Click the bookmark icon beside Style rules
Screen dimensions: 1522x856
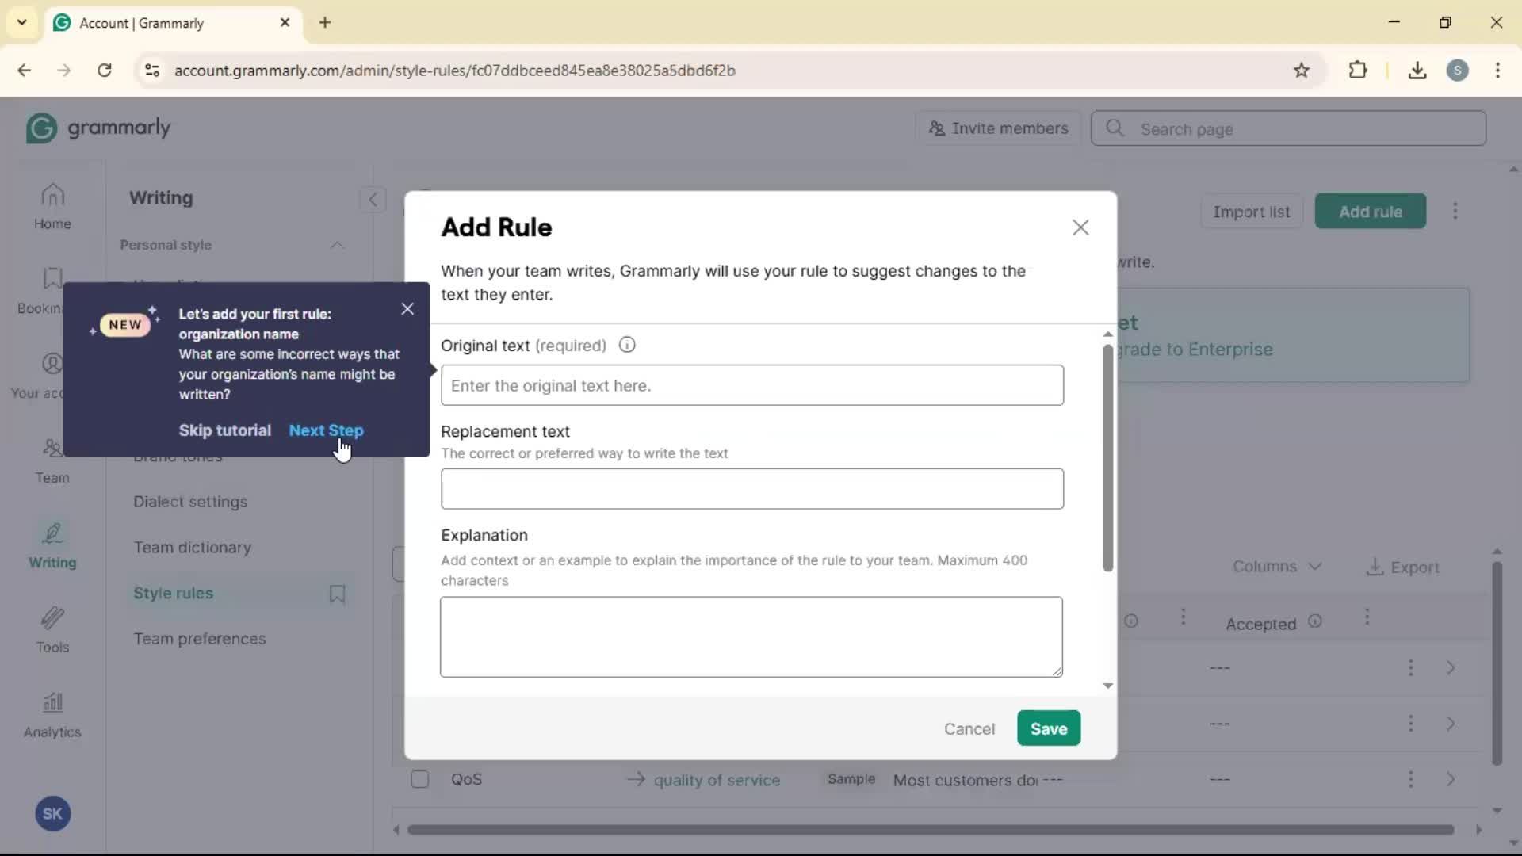pos(337,594)
